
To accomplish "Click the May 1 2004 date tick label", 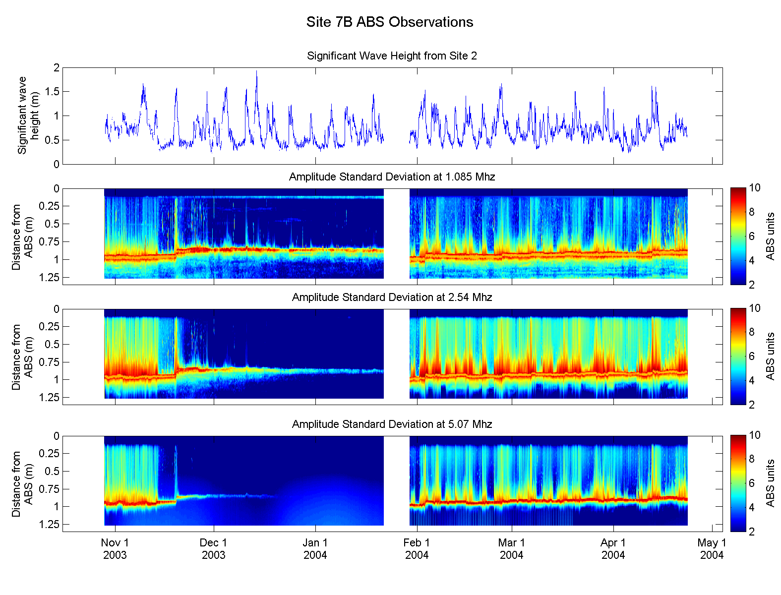I will (712, 549).
